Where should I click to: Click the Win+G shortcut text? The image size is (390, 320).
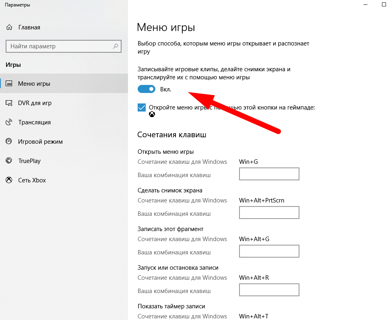[x=248, y=162]
